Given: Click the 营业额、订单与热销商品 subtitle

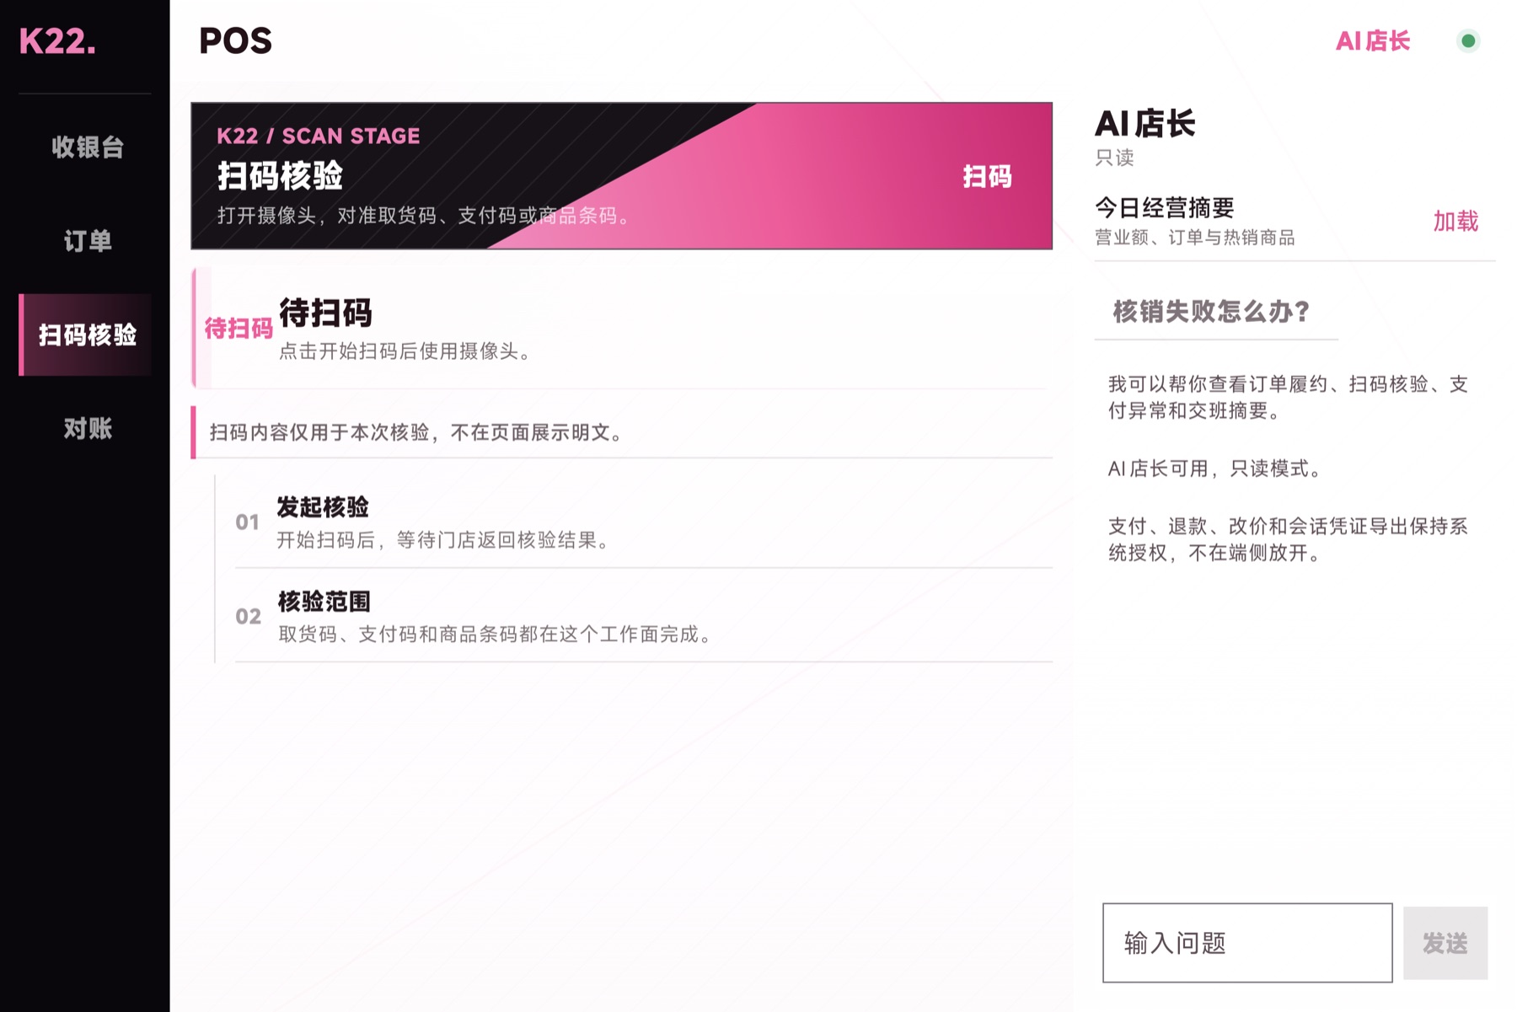Looking at the screenshot, I should (1194, 238).
